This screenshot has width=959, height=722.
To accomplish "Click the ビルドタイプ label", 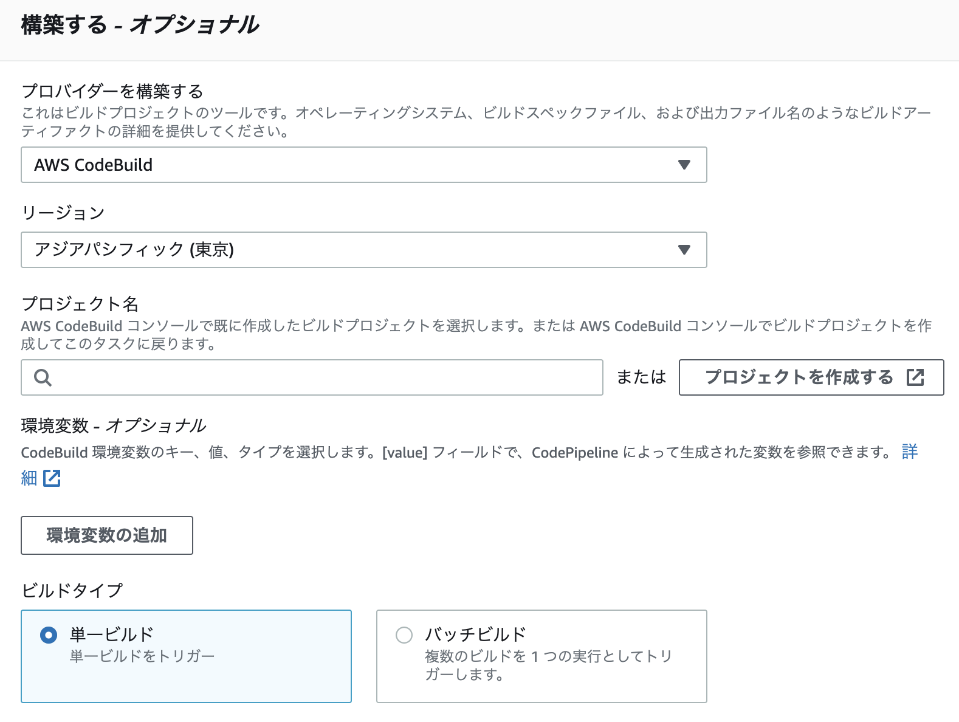I will tap(72, 590).
